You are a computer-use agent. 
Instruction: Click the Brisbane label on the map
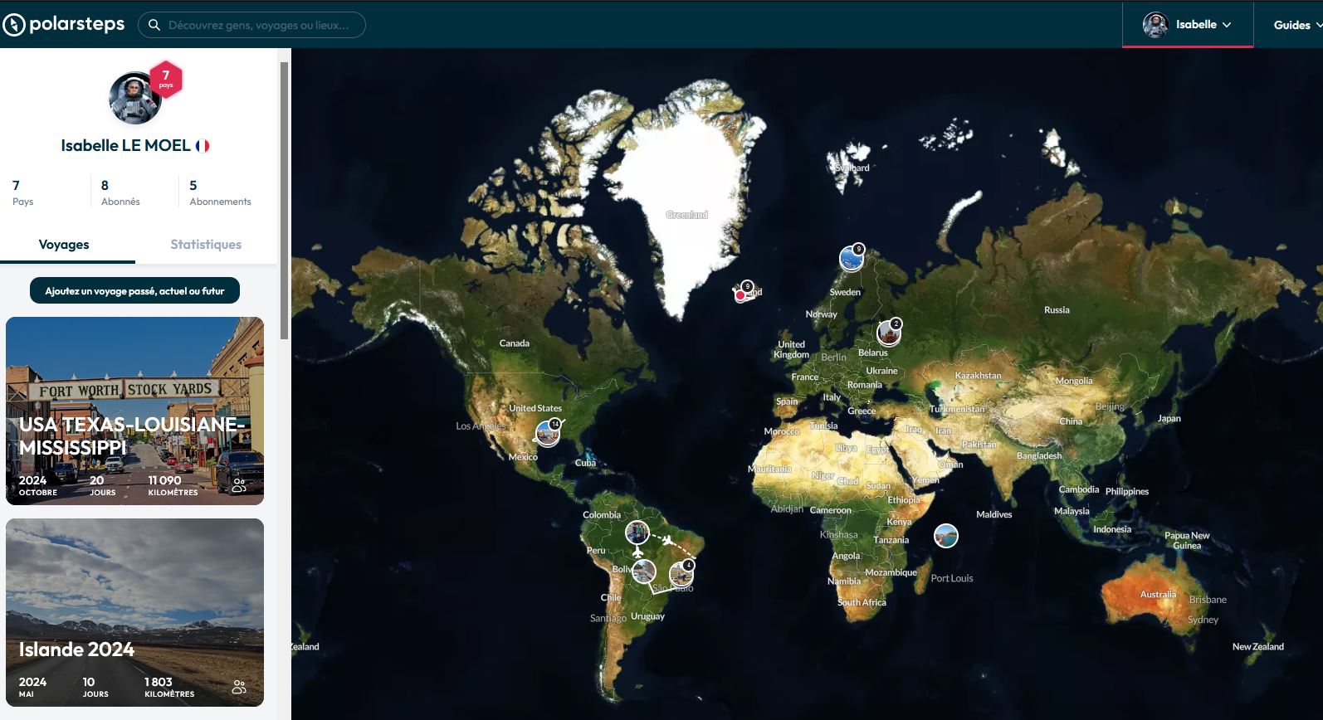click(1208, 600)
